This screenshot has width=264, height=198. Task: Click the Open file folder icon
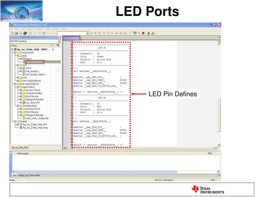pos(16,33)
